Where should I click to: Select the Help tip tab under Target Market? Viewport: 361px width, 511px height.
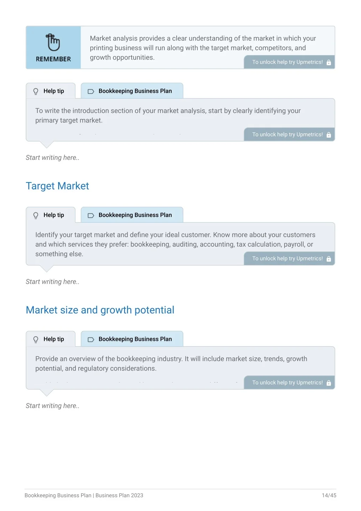coord(51,215)
